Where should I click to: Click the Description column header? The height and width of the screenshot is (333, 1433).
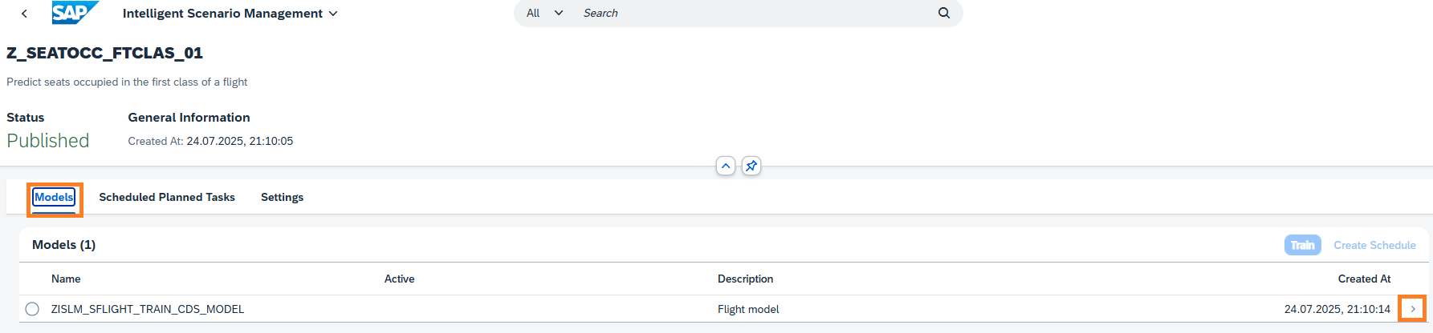[745, 279]
